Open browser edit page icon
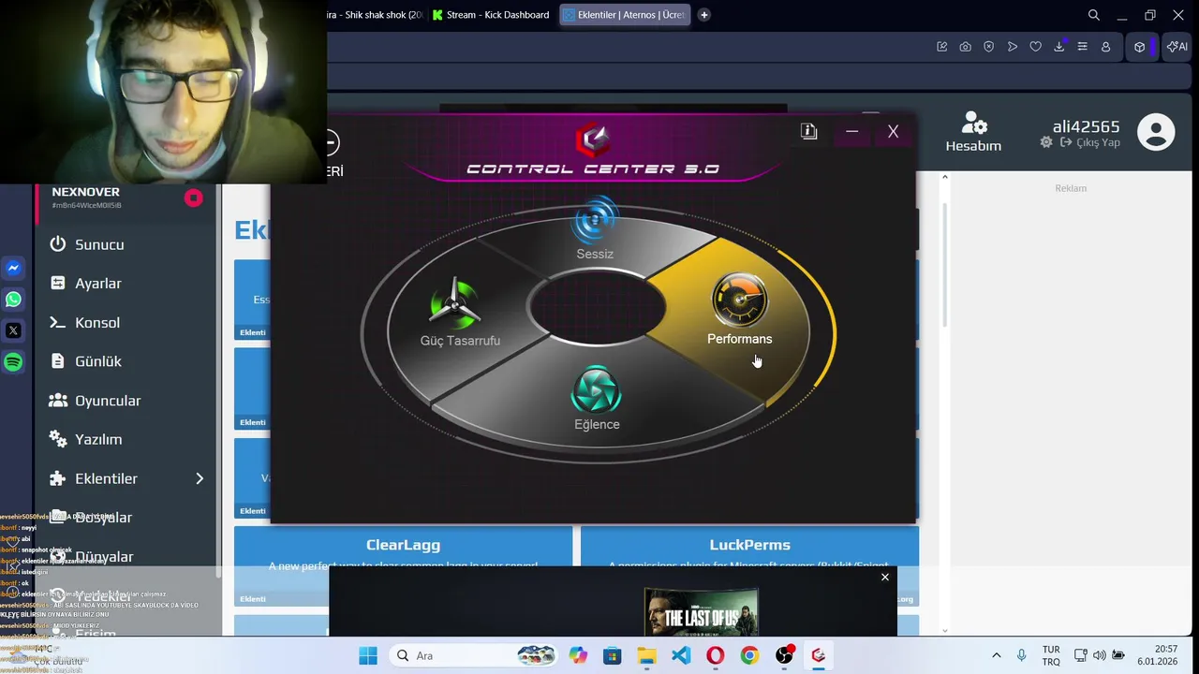Screen dimensions: 1199x674 point(942,47)
